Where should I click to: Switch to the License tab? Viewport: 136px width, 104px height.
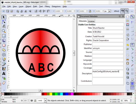[x=91, y=21]
